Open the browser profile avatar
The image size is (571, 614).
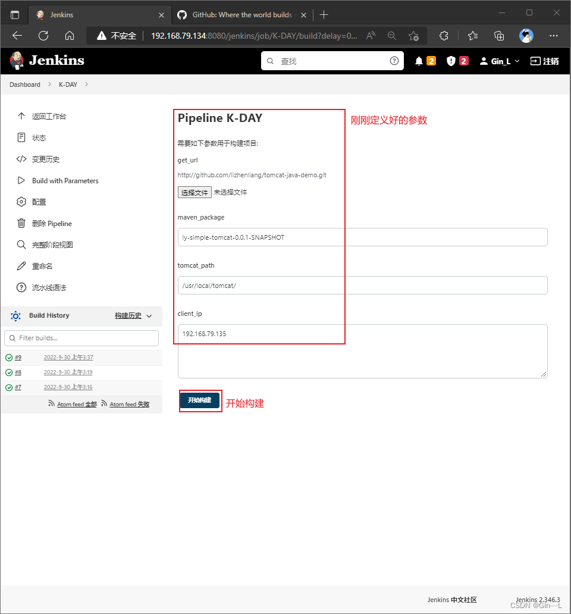(x=526, y=36)
